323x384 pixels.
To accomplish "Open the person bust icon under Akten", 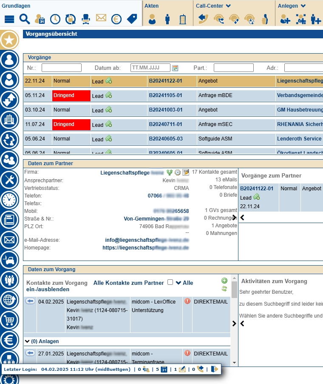I will pyautogui.click(x=152, y=19).
